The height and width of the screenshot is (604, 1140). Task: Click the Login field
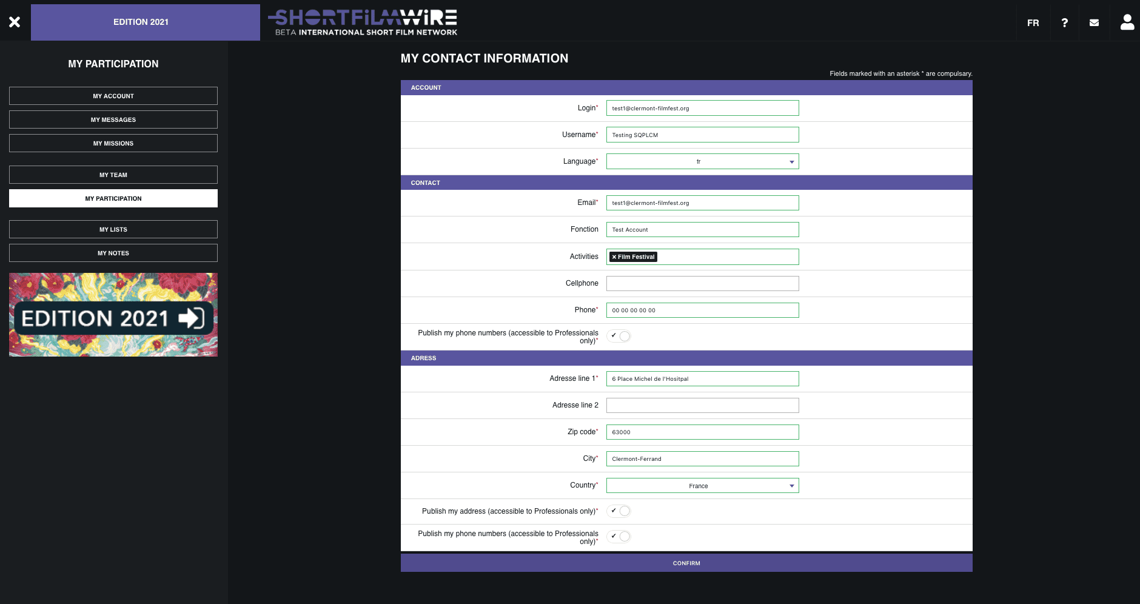tap(702, 108)
